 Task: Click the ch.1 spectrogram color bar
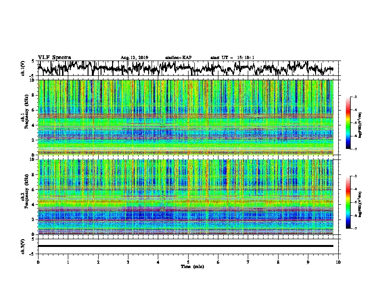pyautogui.click(x=348, y=123)
